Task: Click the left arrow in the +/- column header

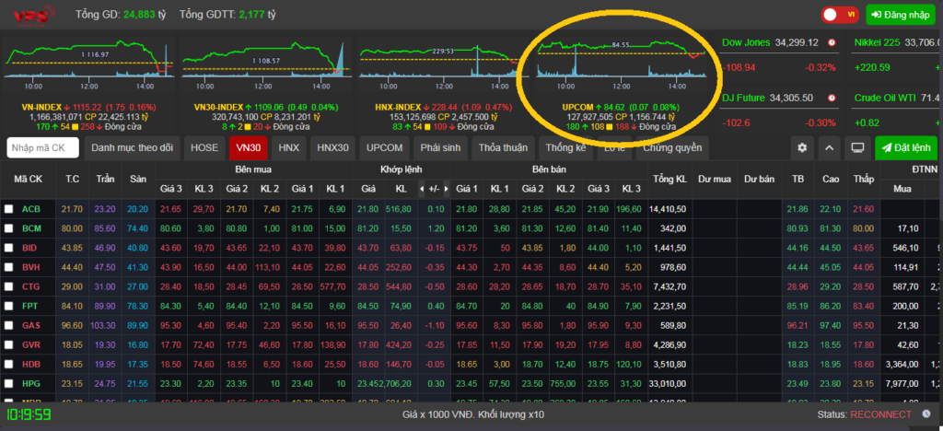Action: pos(422,189)
